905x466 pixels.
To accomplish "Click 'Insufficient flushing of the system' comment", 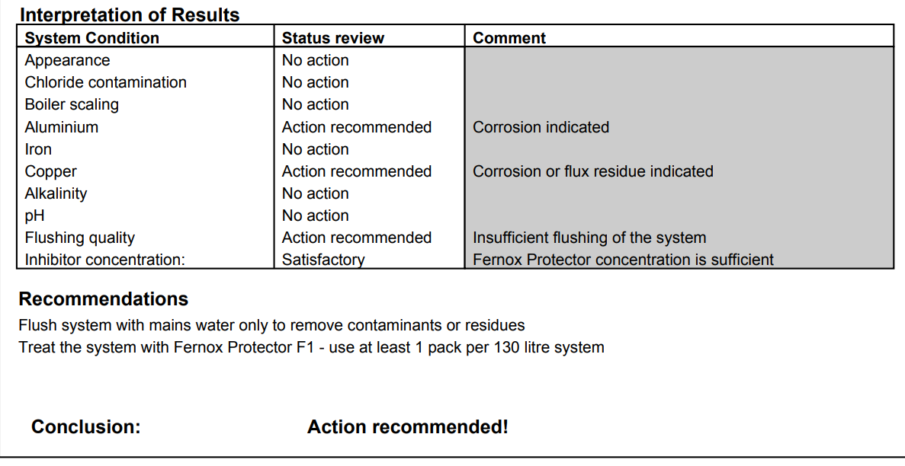I will tap(589, 238).
